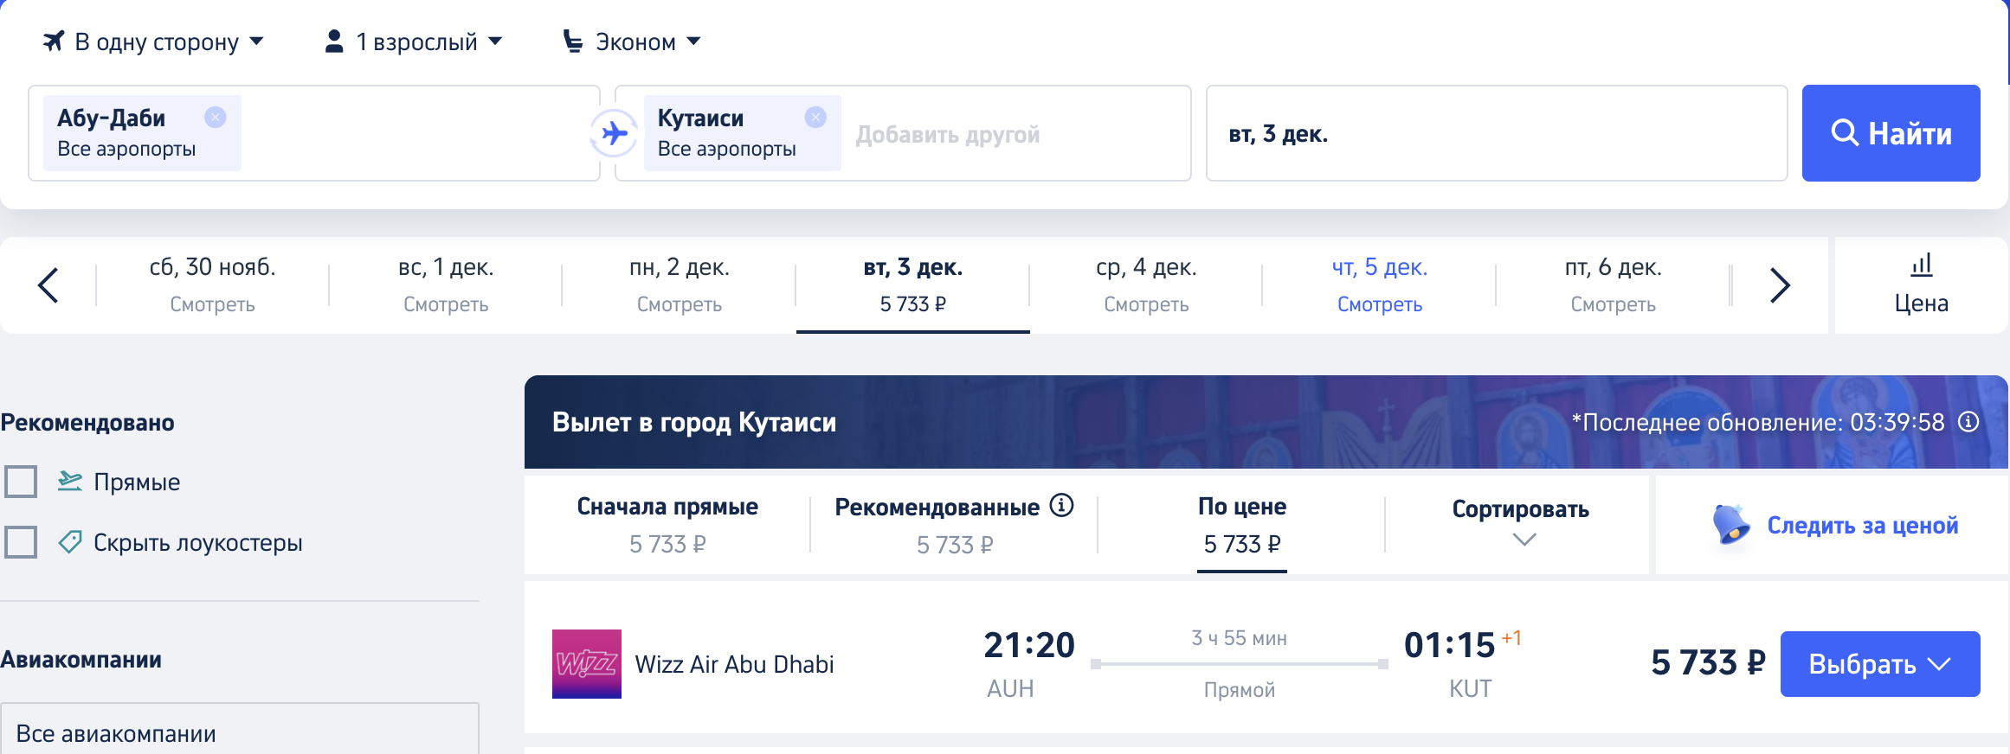
Task: Click info icon beside last update time
Action: click(x=1968, y=422)
